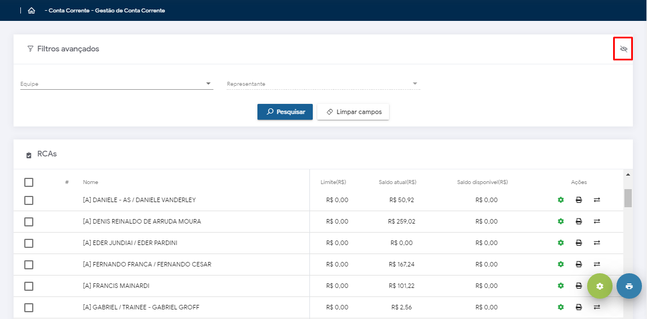The image size is (647, 319).
Task: Click transfer arrows for EDER JUNDIAI row
Action: pos(597,243)
